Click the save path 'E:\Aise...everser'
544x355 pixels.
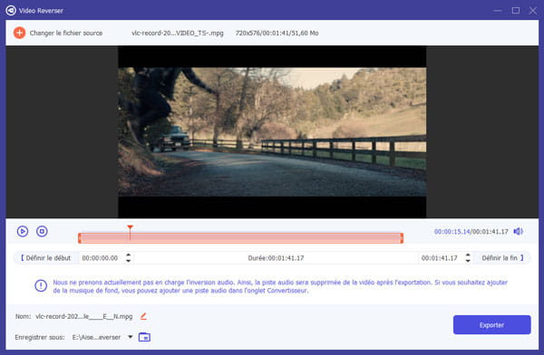point(96,337)
